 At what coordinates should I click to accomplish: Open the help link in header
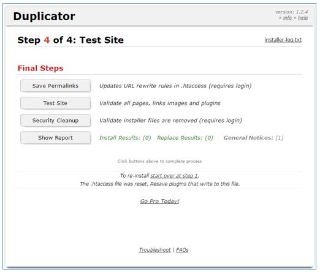pyautogui.click(x=303, y=18)
